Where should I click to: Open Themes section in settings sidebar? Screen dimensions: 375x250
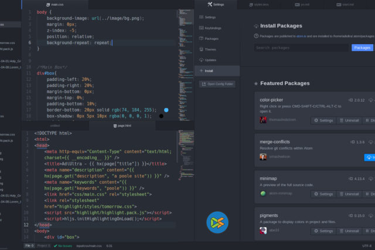[x=217, y=49]
